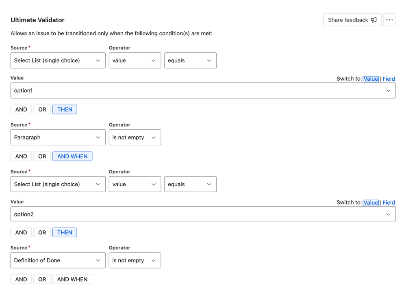The image size is (406, 294).
Task: Open the first Select List source dropdown
Action: (58, 60)
